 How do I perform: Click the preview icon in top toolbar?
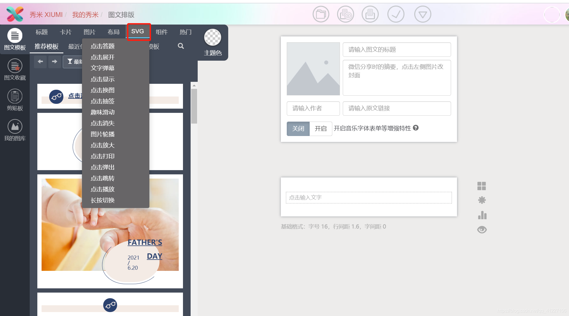pos(345,14)
